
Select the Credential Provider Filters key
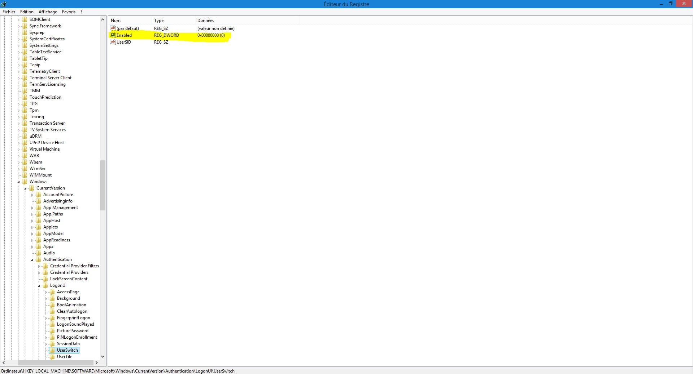(74, 266)
